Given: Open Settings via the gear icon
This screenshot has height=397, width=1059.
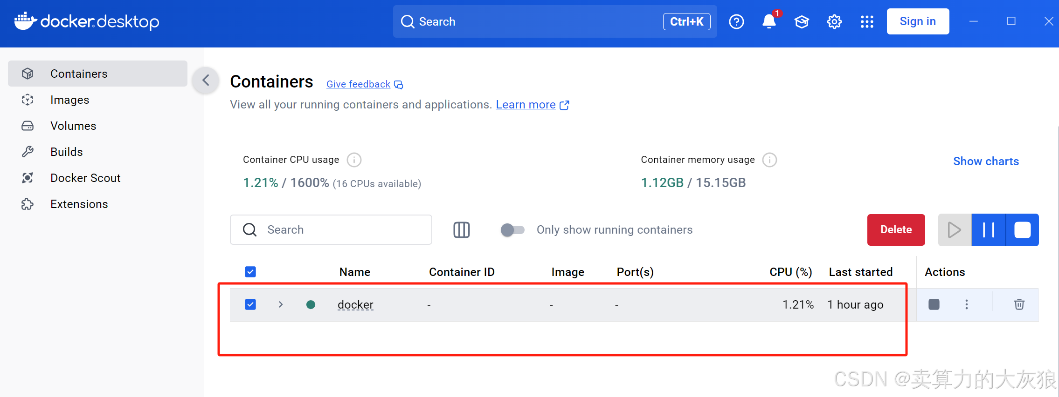Looking at the screenshot, I should pos(834,21).
